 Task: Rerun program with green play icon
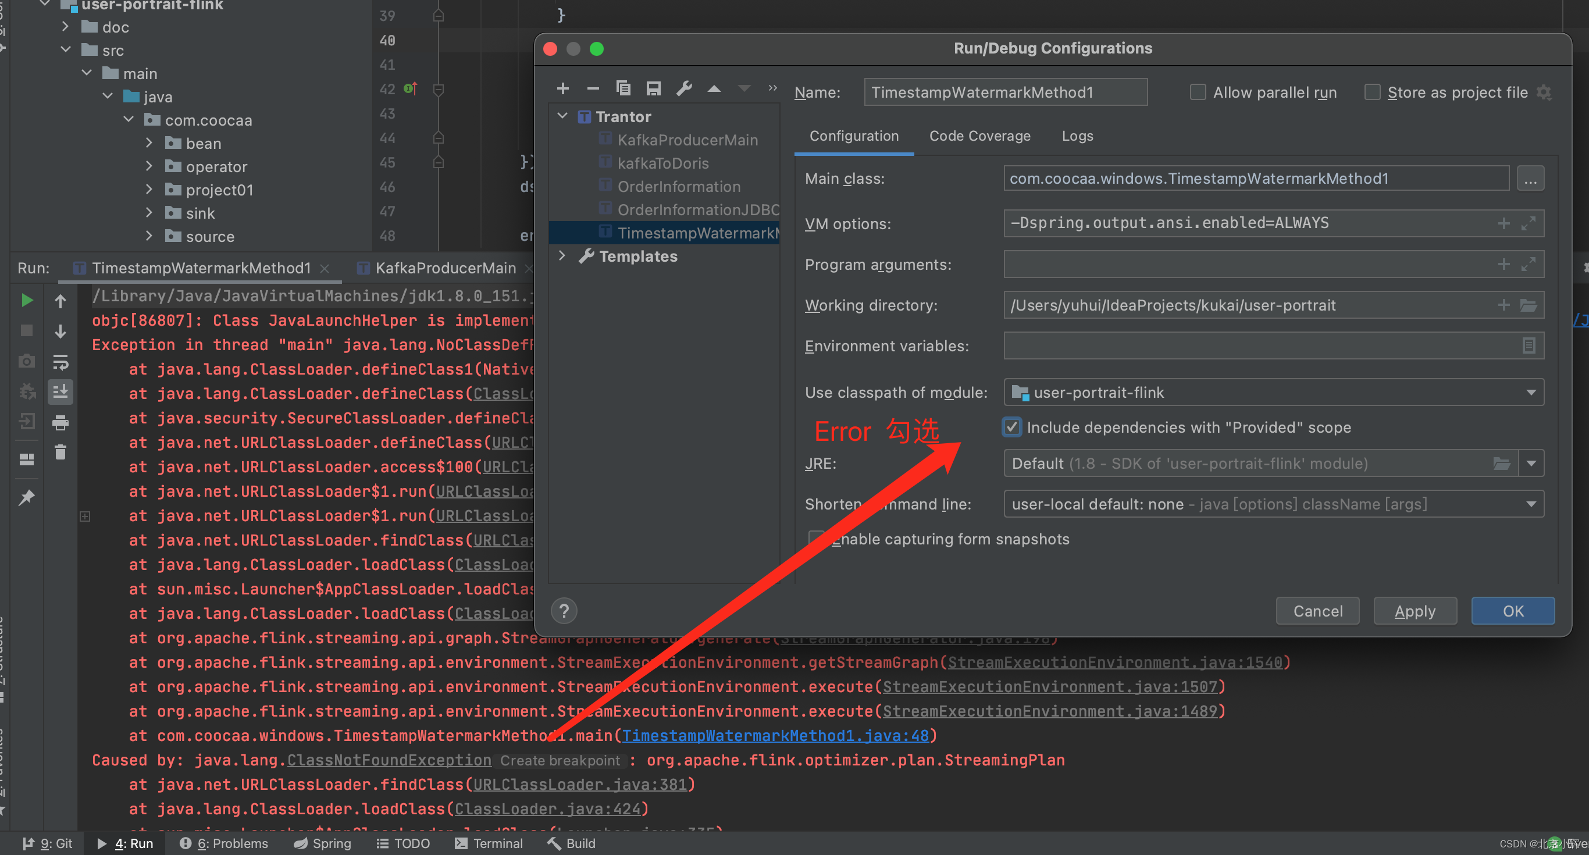(x=27, y=301)
